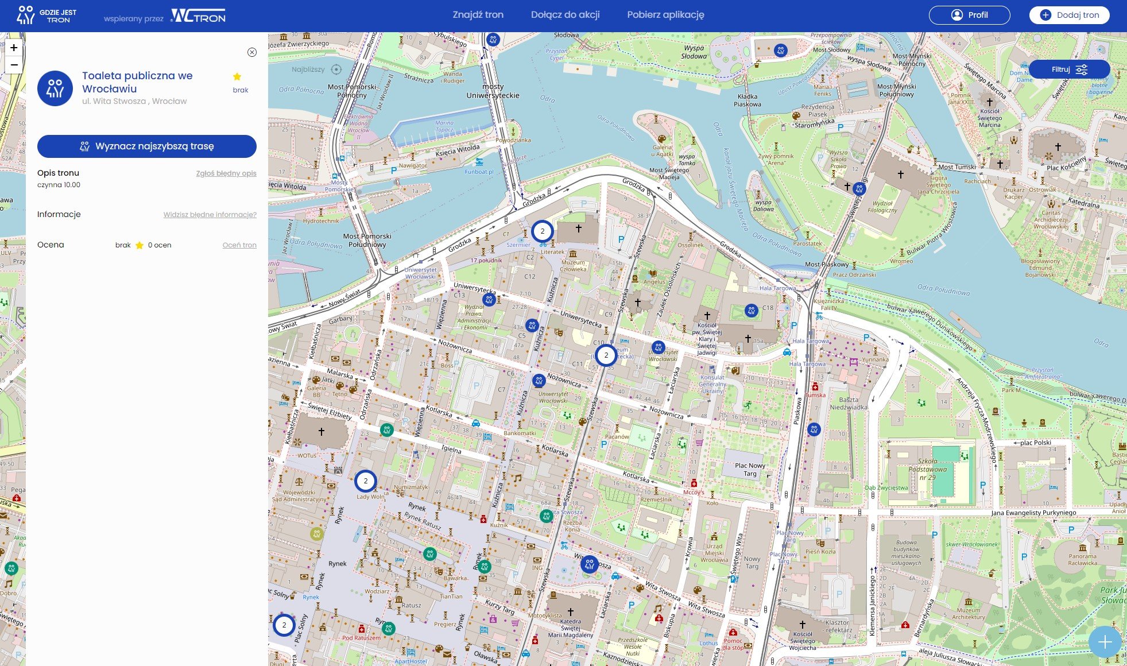Screen dimensions: 1127x666
Task: Click the Najbliższy locate-nearest target icon
Action: click(336, 69)
